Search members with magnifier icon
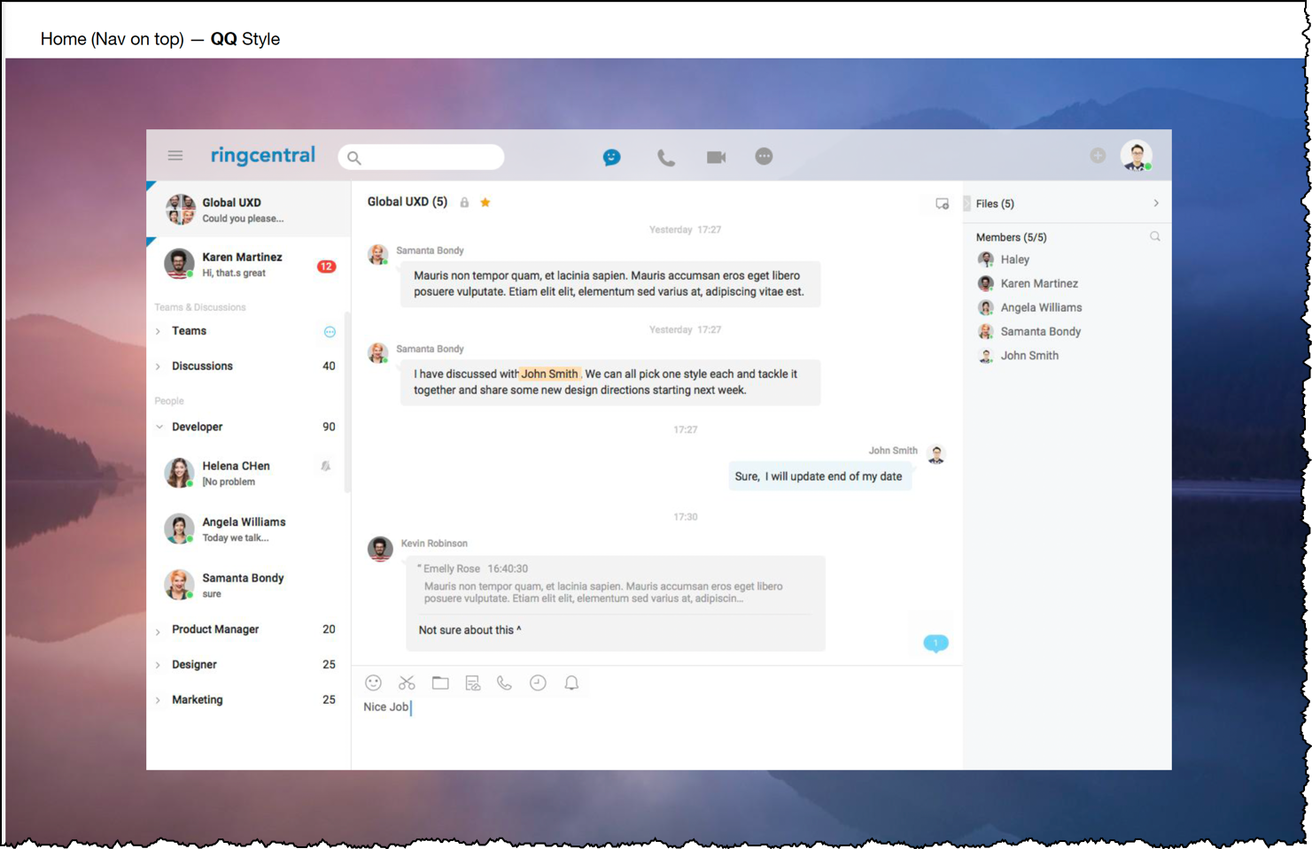 (1155, 236)
